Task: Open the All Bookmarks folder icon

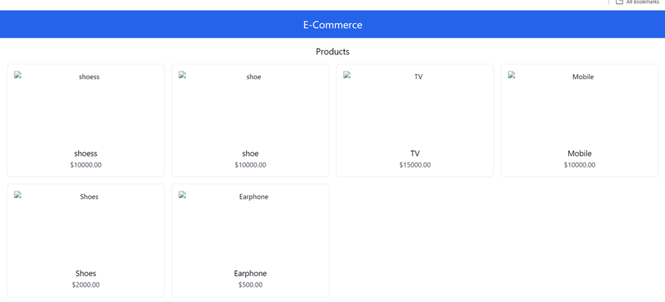Action: point(620,2)
